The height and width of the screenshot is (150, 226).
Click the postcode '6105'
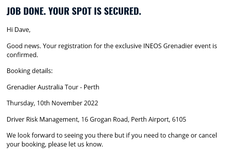179,119
